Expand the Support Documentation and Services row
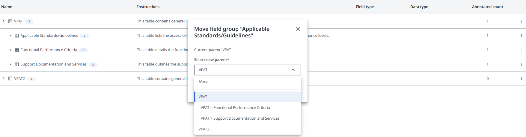The image size is (526, 137). pos(10,64)
